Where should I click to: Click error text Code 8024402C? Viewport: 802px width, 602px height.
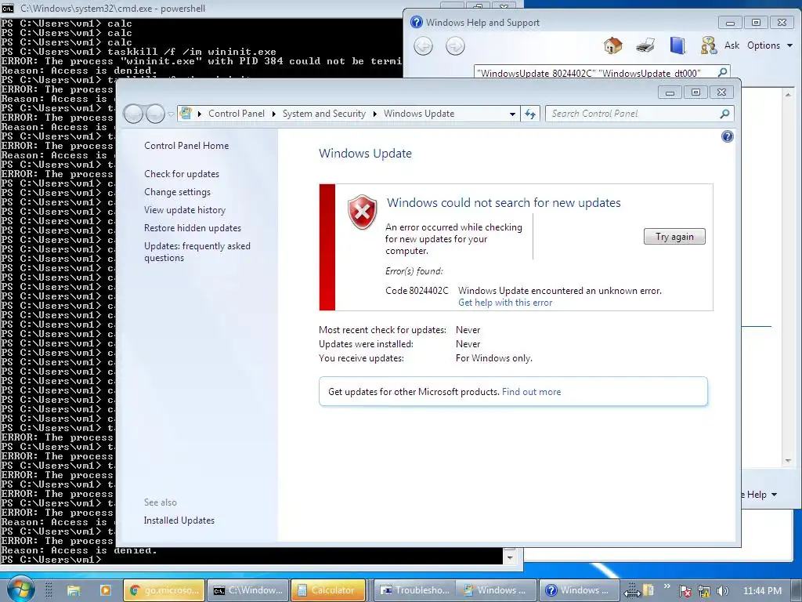[417, 290]
